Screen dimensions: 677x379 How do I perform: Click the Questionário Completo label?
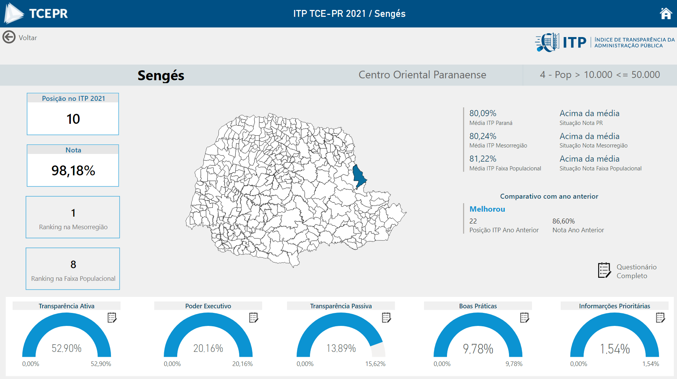tap(636, 271)
